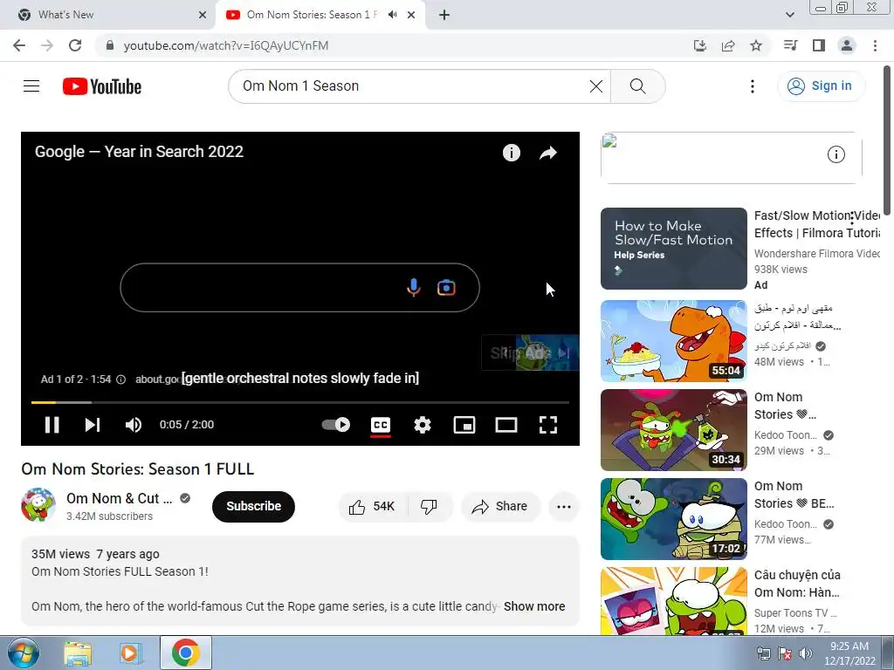The height and width of the screenshot is (670, 894).
Task: Enable miniplayer mode
Action: point(464,425)
